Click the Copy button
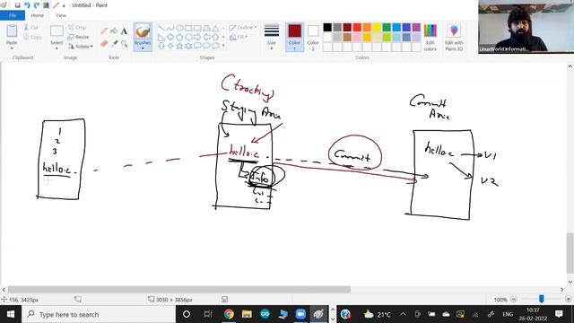The width and height of the screenshot is (574, 323). click(x=32, y=37)
